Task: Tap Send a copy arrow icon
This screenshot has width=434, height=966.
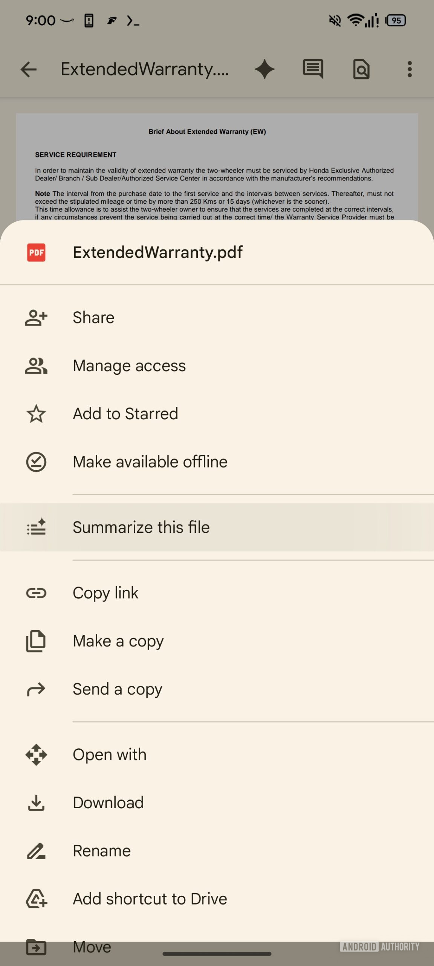Action: tap(36, 689)
